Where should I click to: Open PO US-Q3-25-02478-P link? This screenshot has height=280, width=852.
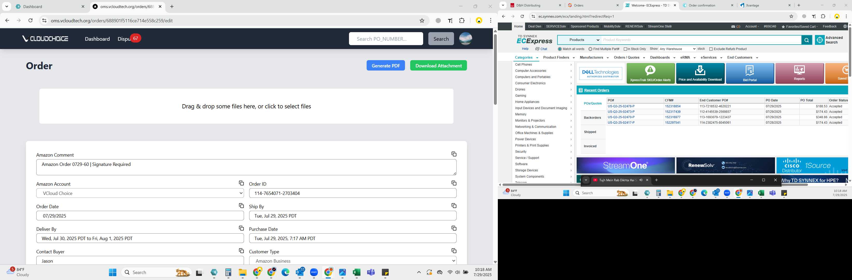click(x=621, y=107)
